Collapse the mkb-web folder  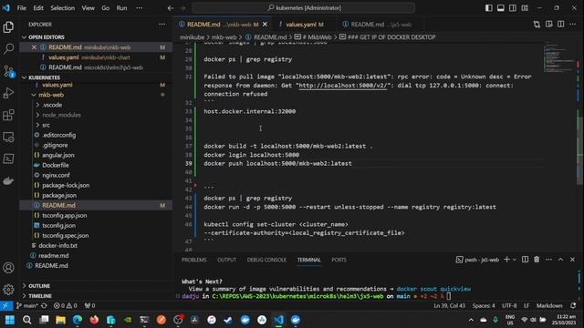[34, 95]
